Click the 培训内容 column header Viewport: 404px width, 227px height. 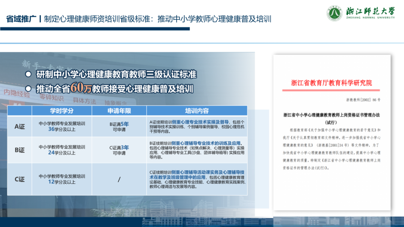197,111
